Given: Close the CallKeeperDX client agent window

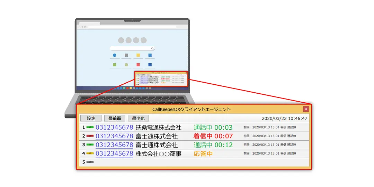Looking at the screenshot, I should pos(306,109).
